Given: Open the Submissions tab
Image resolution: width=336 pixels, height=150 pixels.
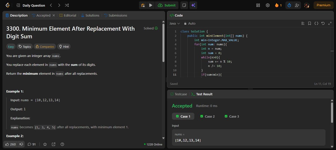Looking at the screenshot, I should tap(115, 15).
